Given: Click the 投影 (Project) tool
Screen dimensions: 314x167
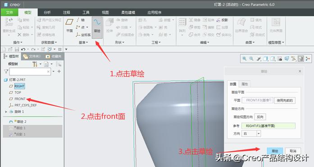Looking at the screenshot, I should (222, 20).
